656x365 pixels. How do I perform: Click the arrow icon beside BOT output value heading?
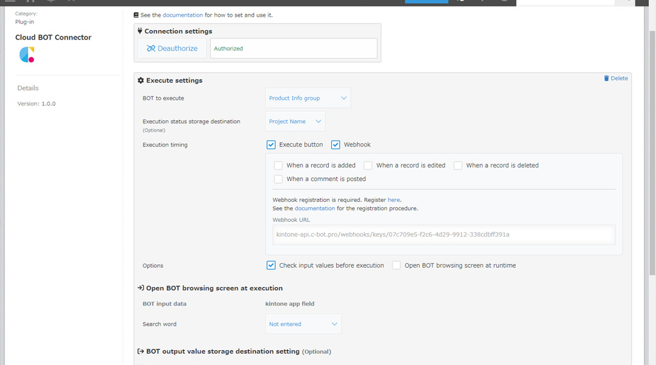(140, 351)
